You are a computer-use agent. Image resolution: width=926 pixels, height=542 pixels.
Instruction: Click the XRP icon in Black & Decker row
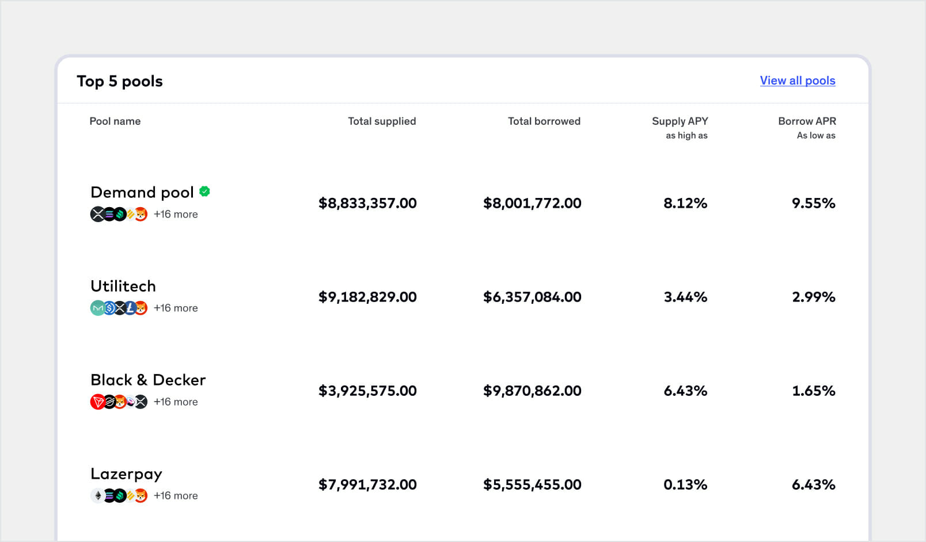pos(141,402)
